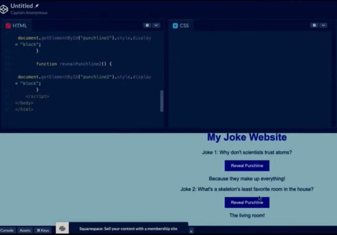Click inside the empty CSS editor
337x235 pixels.
coord(249,79)
